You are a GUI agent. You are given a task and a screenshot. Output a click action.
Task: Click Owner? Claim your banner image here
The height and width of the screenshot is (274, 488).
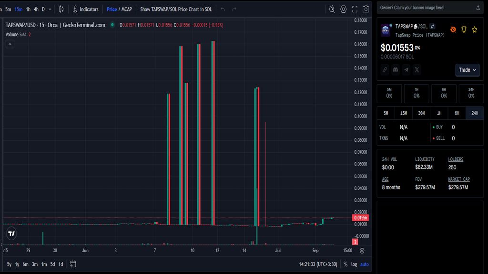[412, 8]
